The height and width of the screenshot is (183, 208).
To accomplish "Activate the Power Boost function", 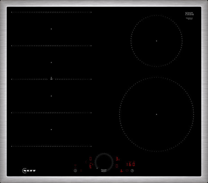I will [x=104, y=170].
